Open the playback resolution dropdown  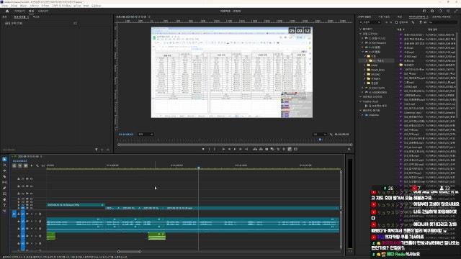320,135
